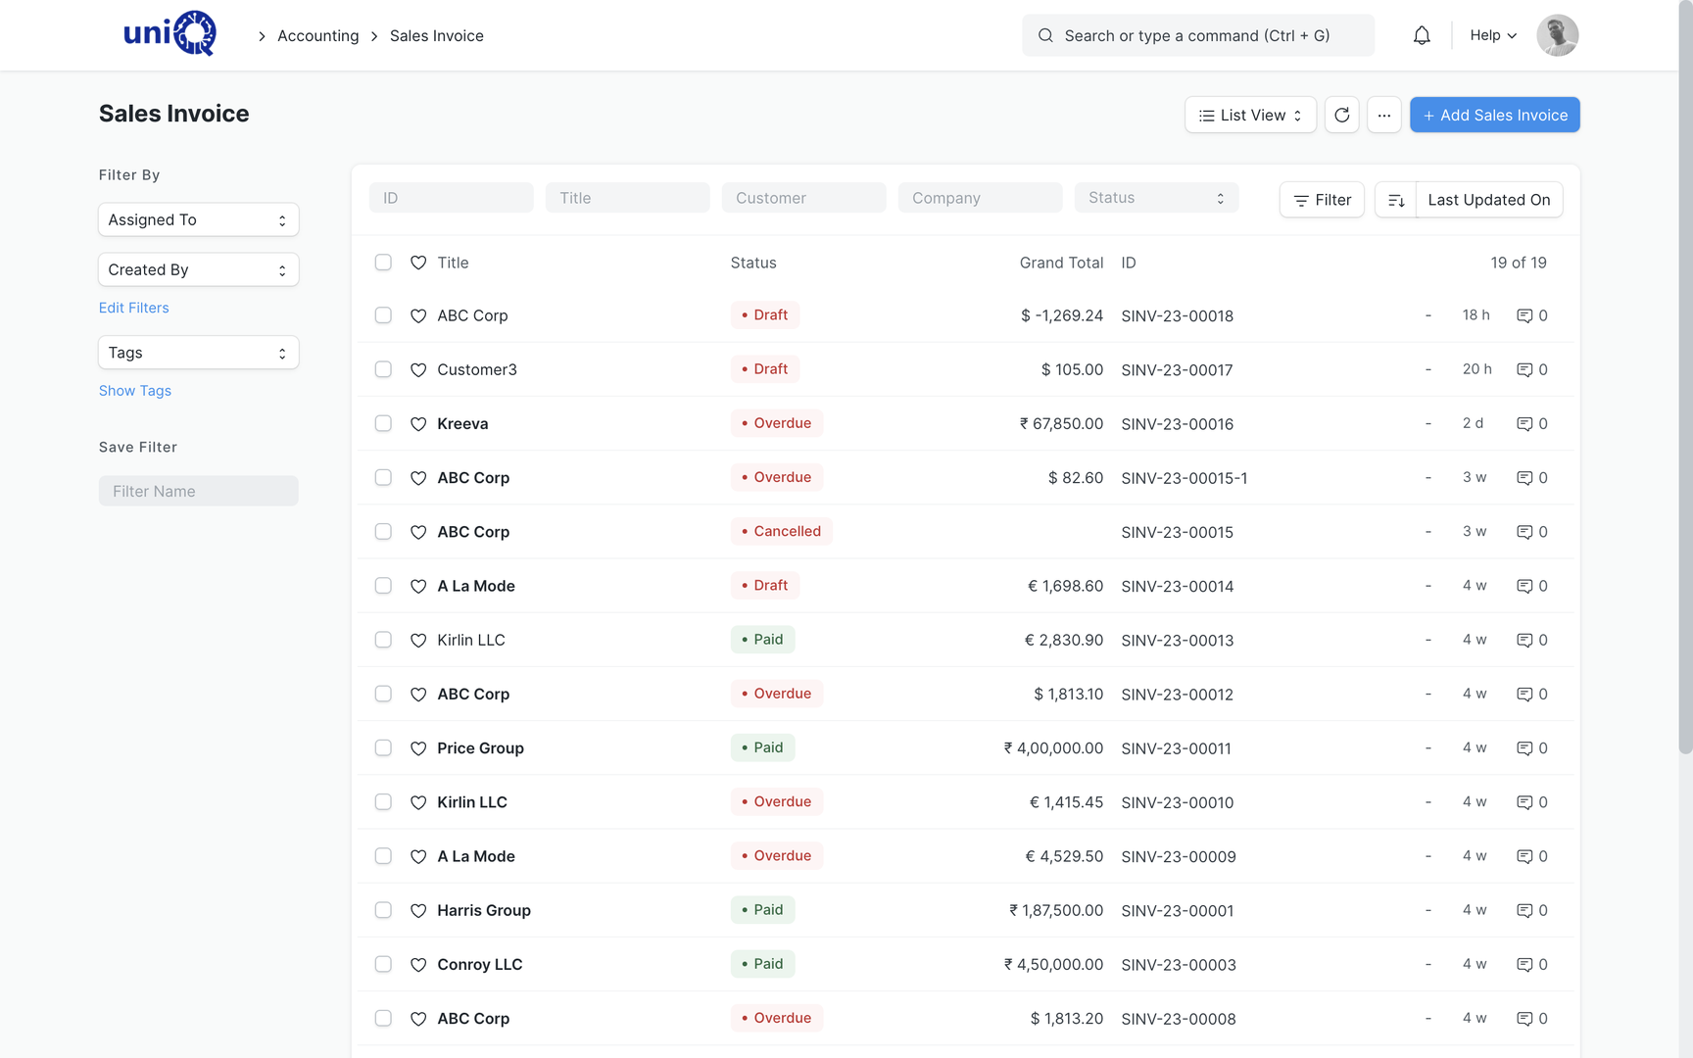The width and height of the screenshot is (1693, 1058).
Task: Like Kirlin LLC SINV-23-00013 heart
Action: pos(418,640)
